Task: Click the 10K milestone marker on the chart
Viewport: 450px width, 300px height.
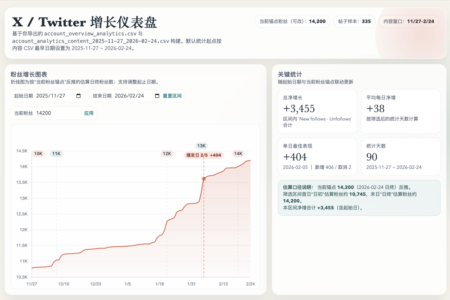Action: pos(38,153)
